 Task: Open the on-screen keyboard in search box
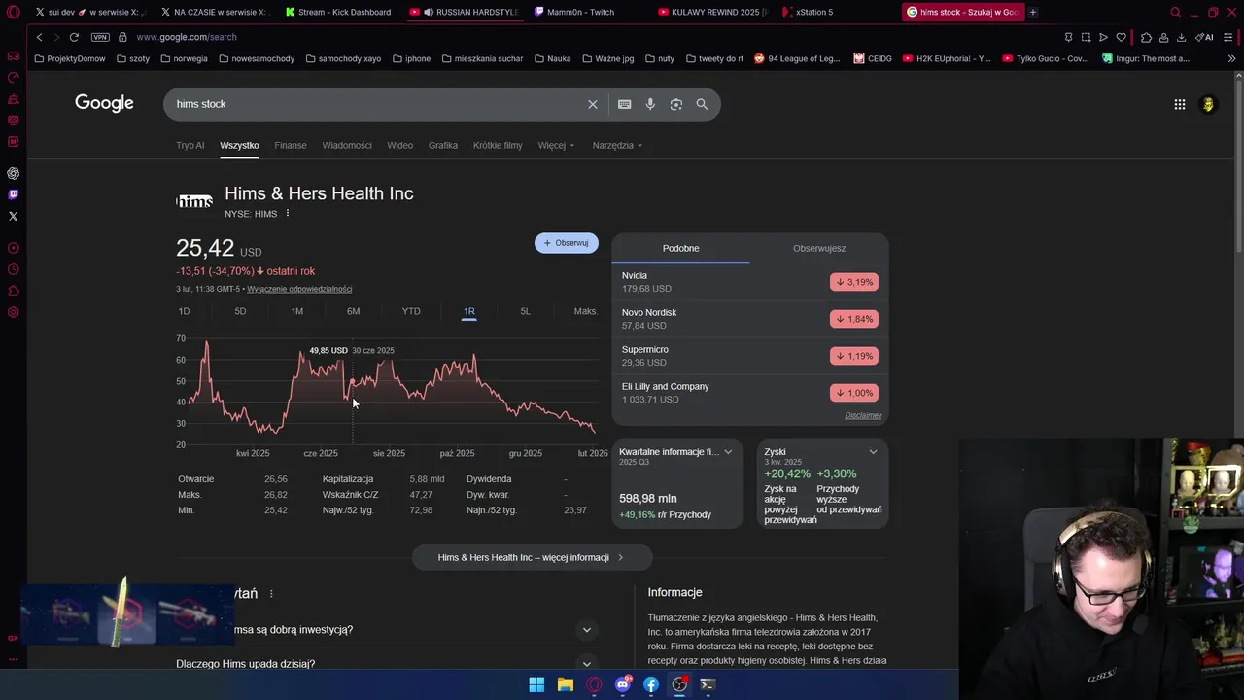(624, 104)
